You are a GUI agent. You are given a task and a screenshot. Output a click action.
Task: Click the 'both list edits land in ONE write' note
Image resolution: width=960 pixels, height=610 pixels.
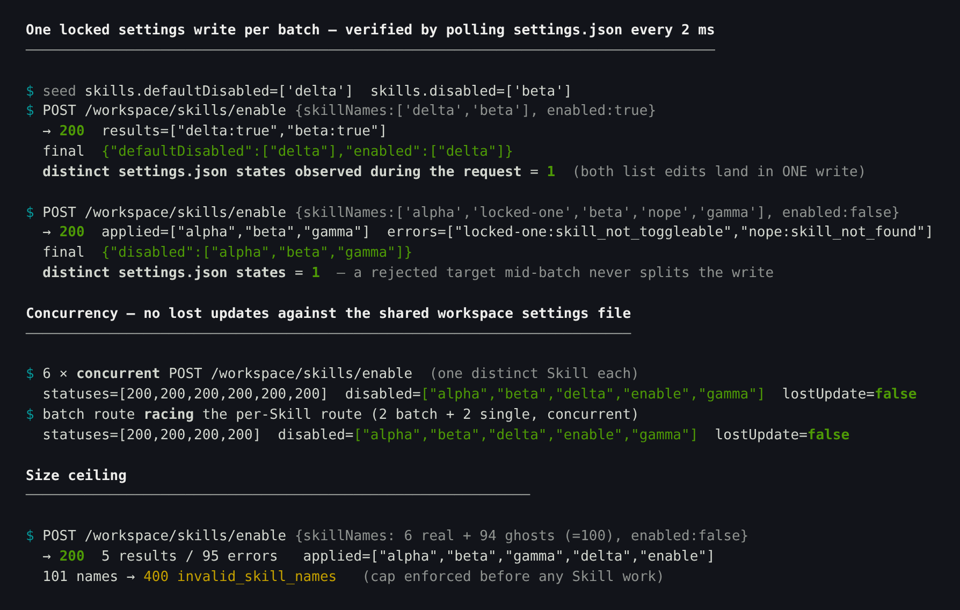(x=719, y=171)
